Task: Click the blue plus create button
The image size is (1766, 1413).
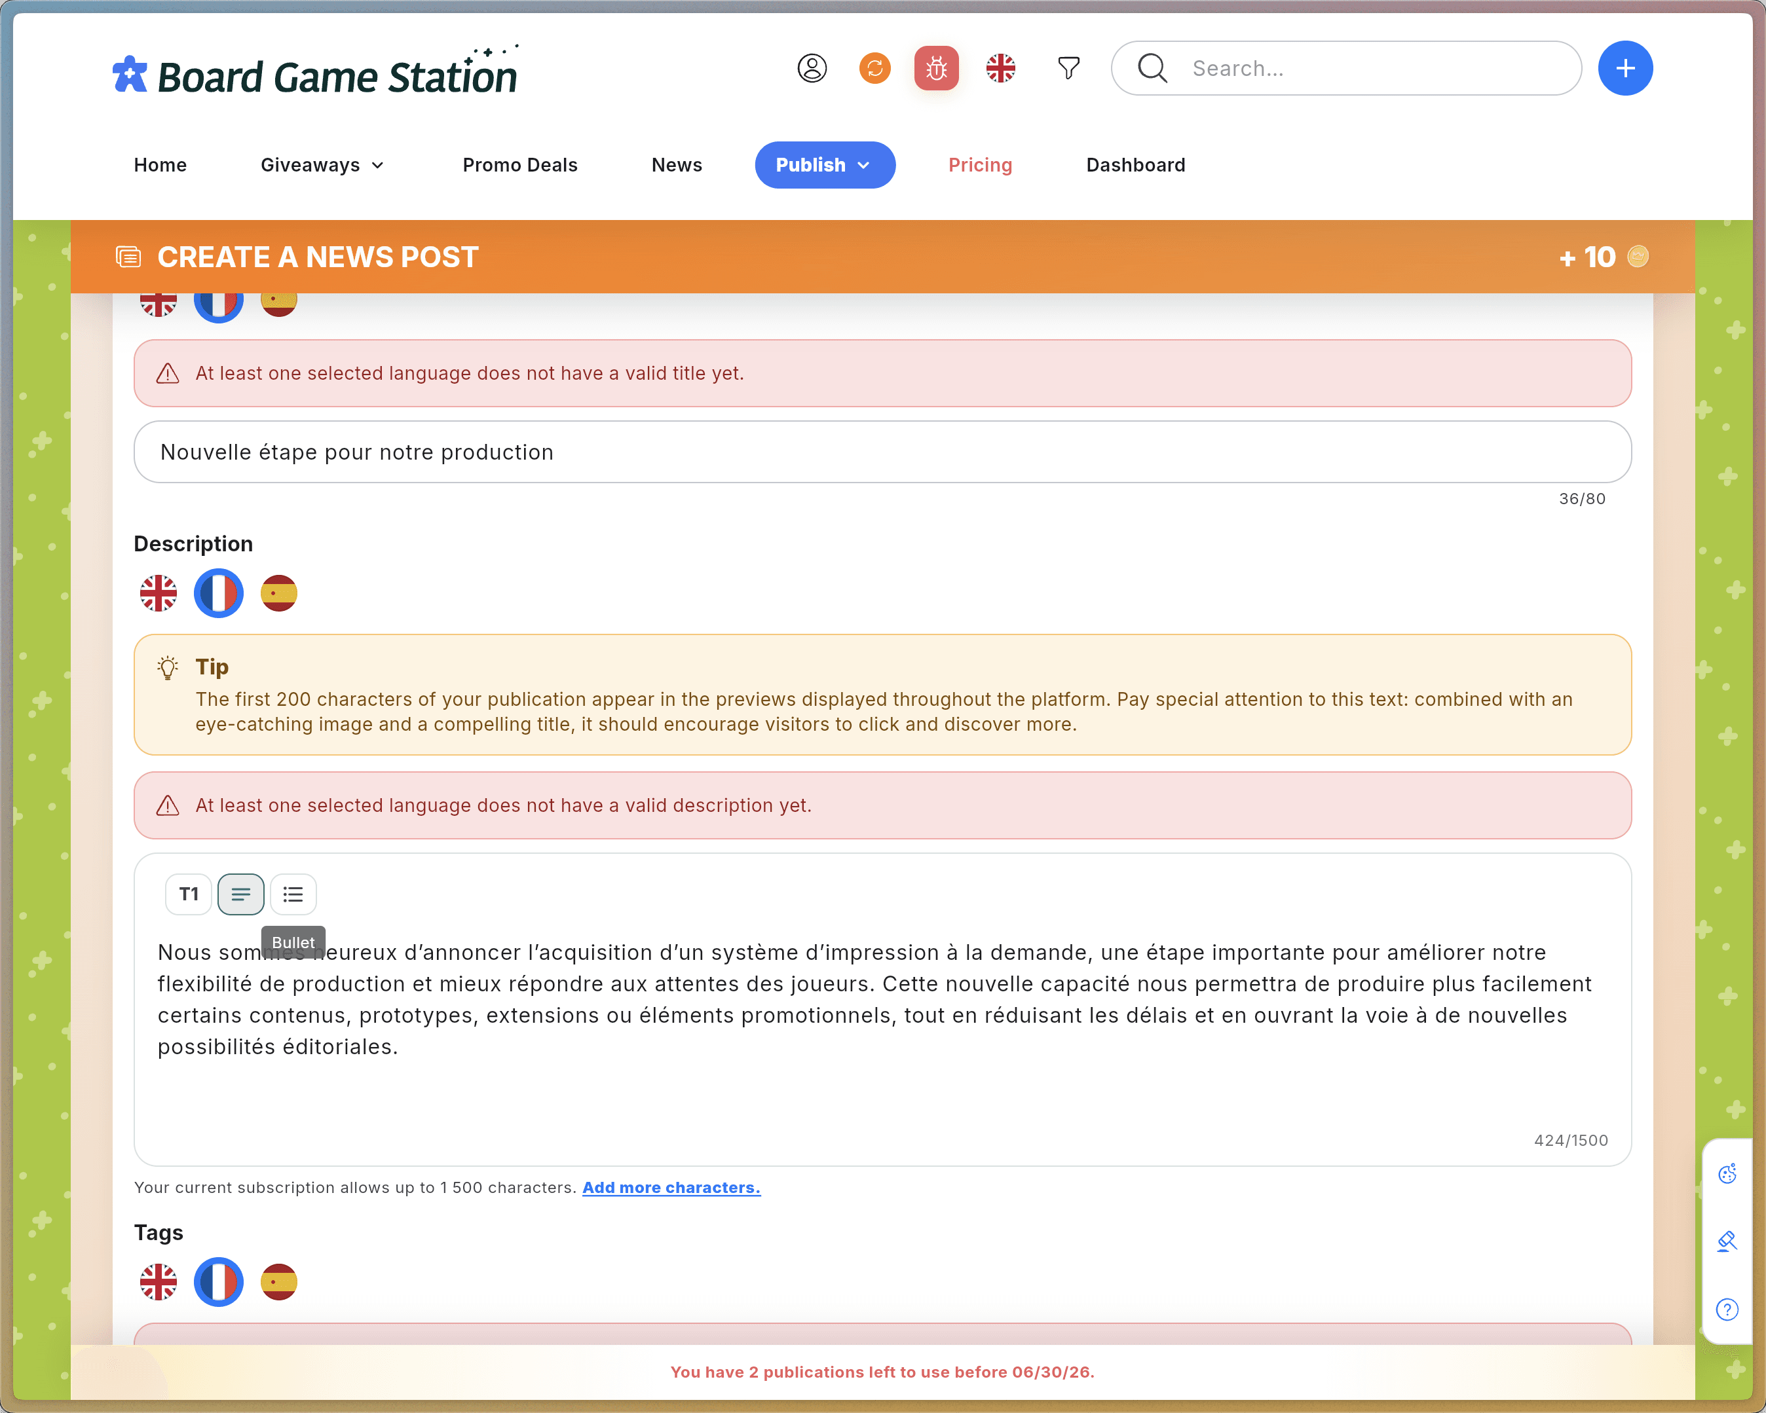Action: pyautogui.click(x=1625, y=68)
